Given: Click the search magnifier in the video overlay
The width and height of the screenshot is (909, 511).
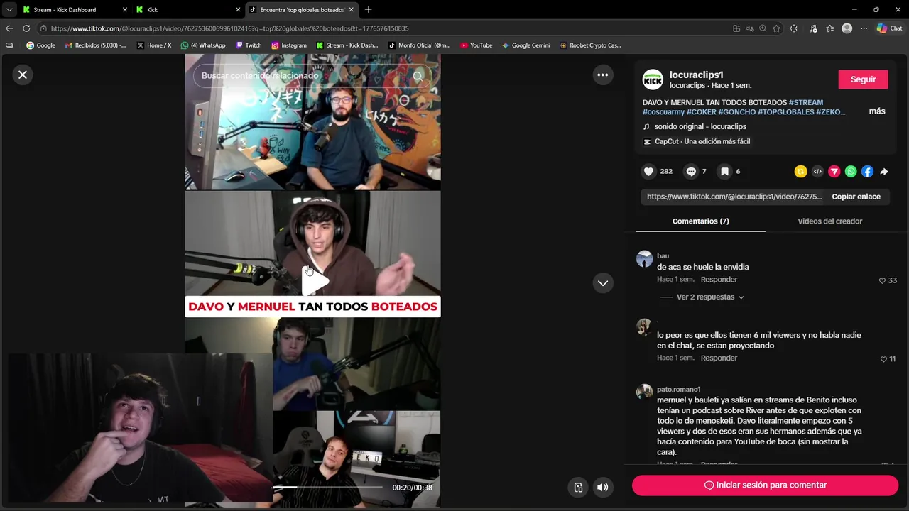Looking at the screenshot, I should 418,75.
